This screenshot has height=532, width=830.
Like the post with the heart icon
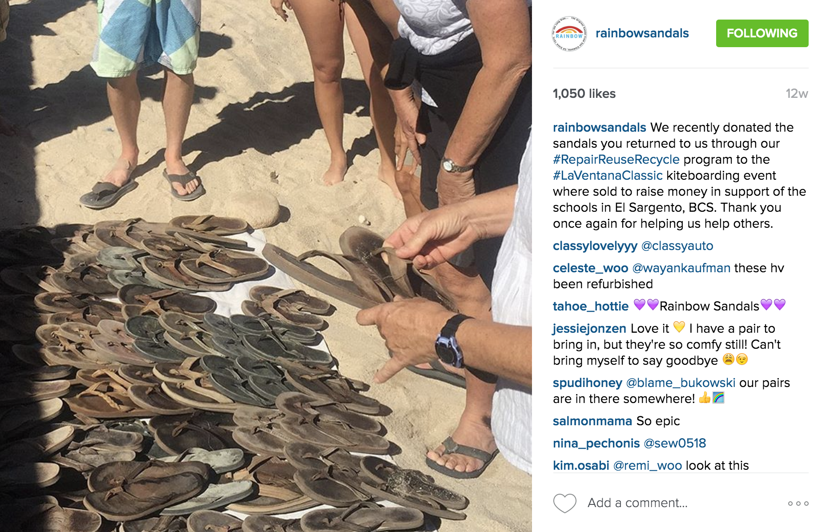(564, 503)
